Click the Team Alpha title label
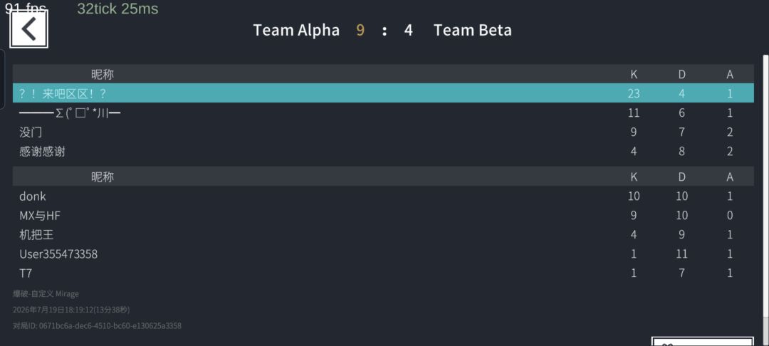Image resolution: width=769 pixels, height=346 pixels. point(296,31)
